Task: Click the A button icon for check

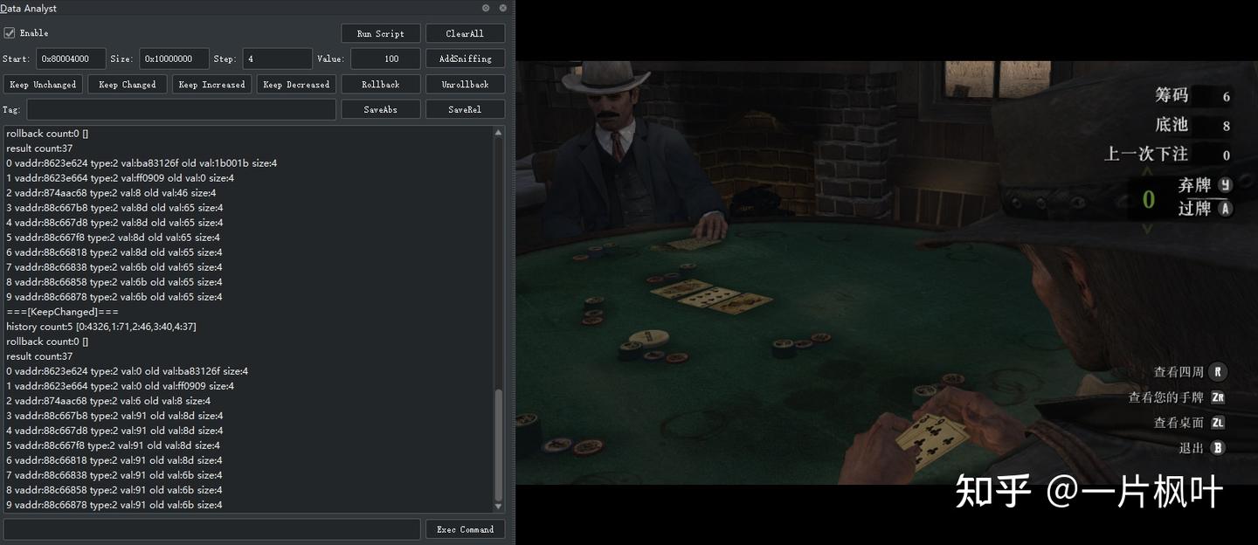Action: click(x=1225, y=209)
